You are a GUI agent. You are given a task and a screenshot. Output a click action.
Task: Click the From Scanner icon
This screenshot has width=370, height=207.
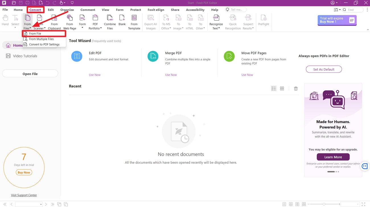40,18
